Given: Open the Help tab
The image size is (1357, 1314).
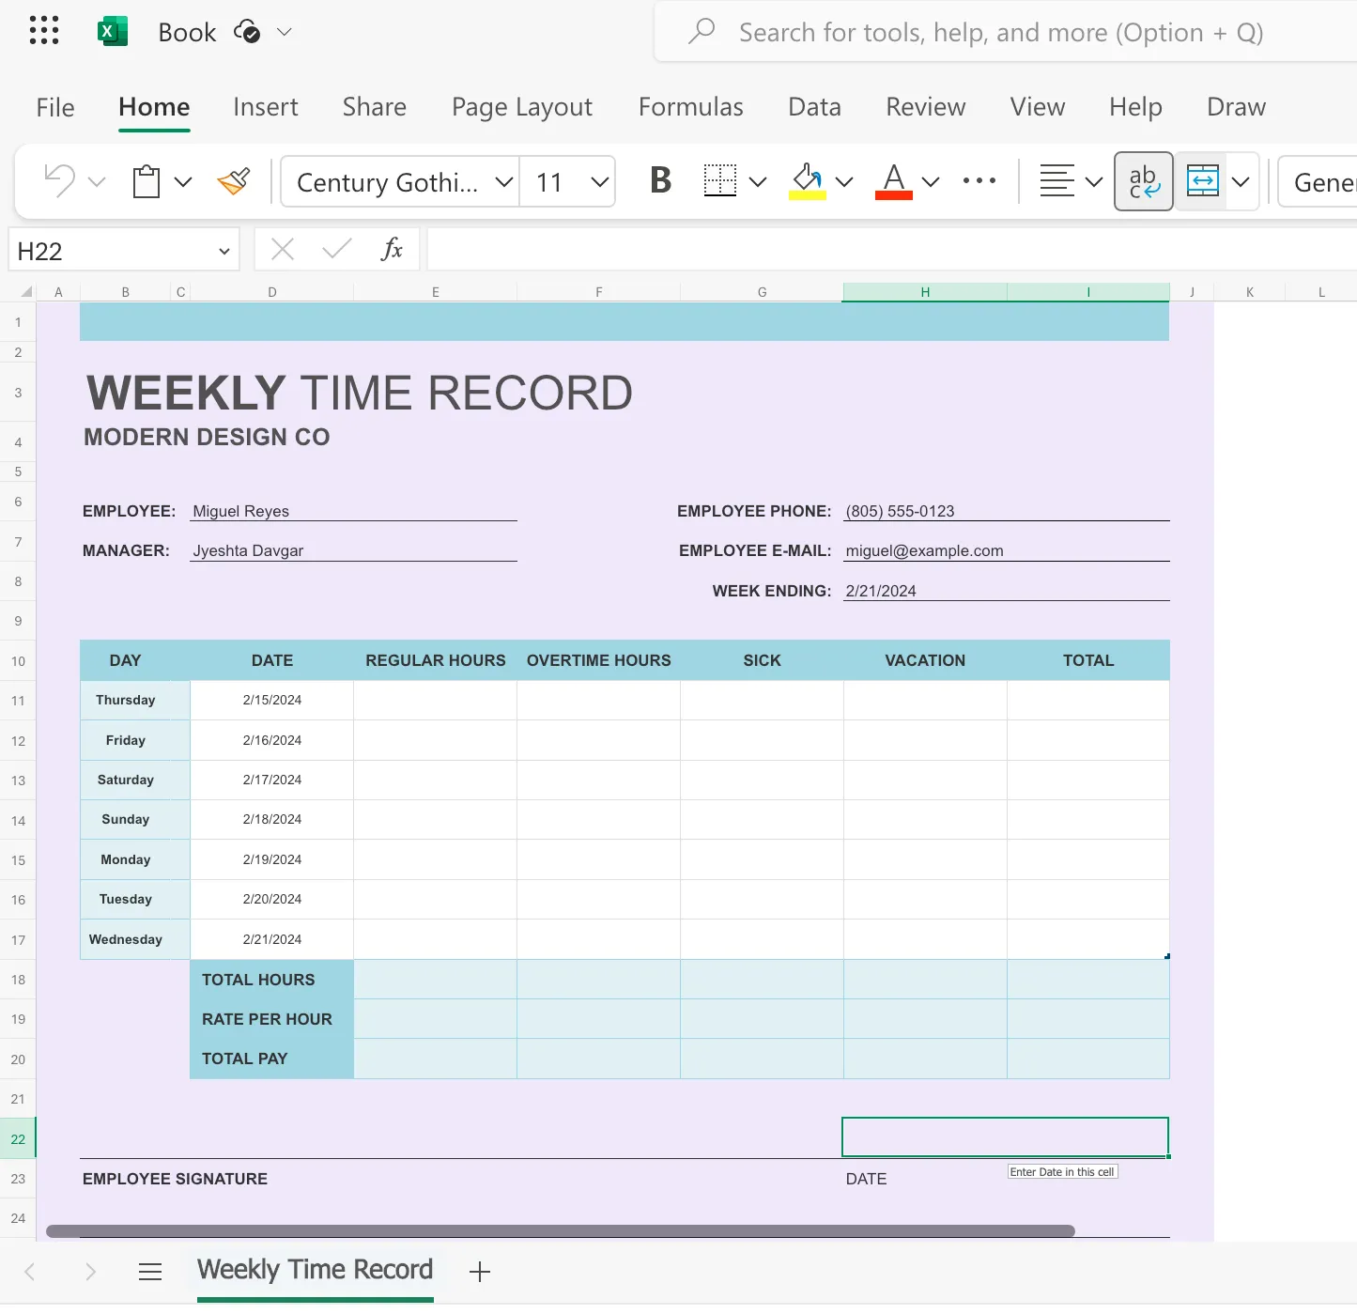Looking at the screenshot, I should pyautogui.click(x=1135, y=107).
